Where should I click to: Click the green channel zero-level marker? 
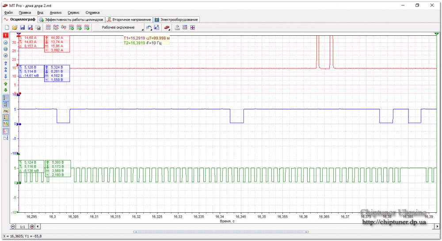[x=19, y=183]
